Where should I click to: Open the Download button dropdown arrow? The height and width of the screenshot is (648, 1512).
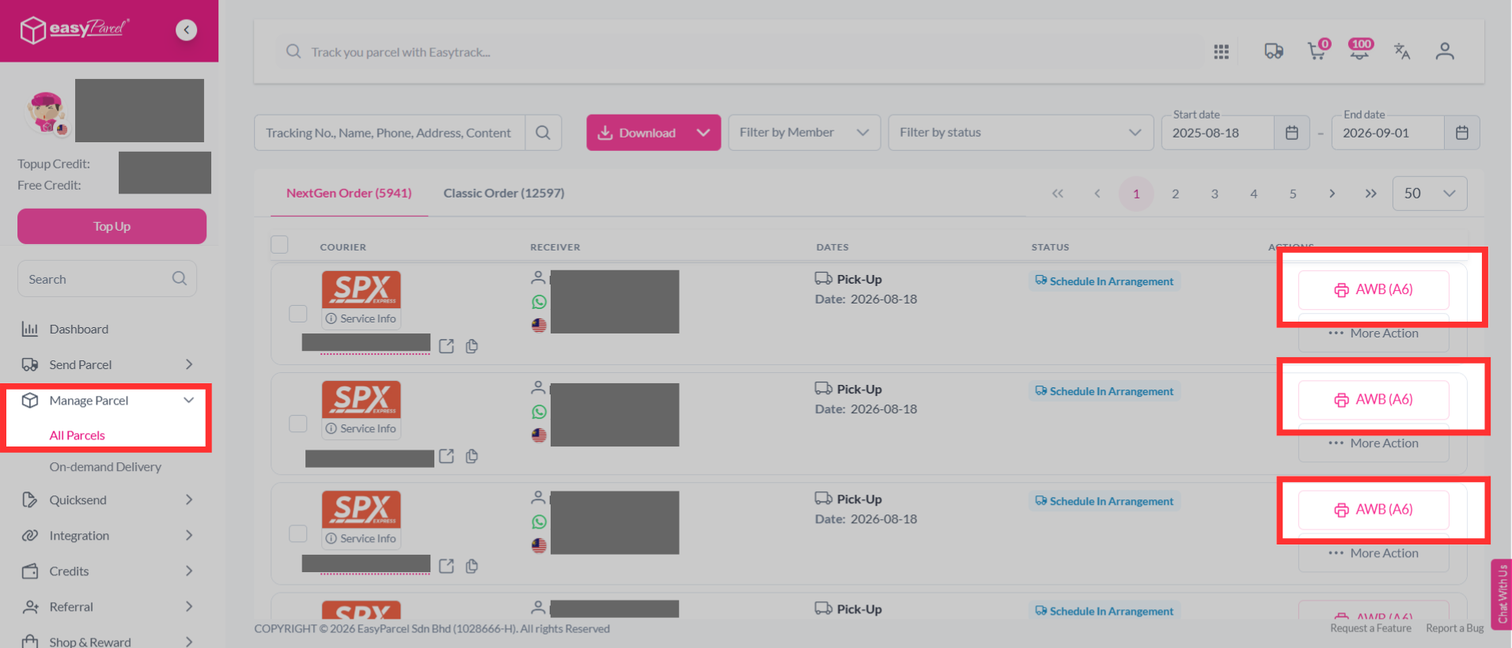(x=703, y=133)
